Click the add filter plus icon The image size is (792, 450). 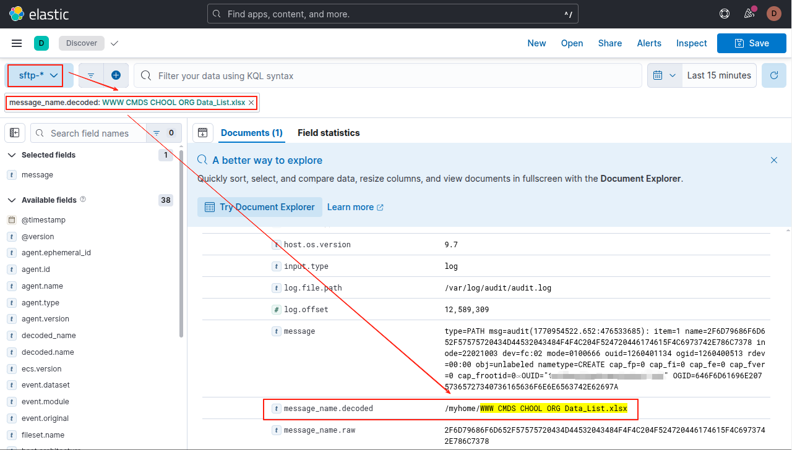tap(116, 75)
